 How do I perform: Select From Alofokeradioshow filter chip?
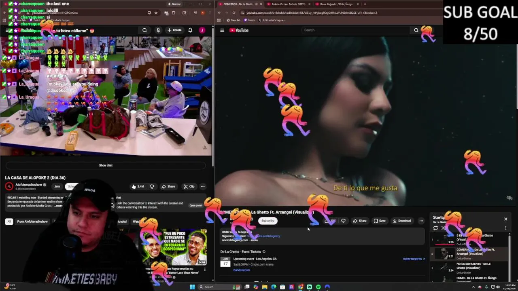32,221
